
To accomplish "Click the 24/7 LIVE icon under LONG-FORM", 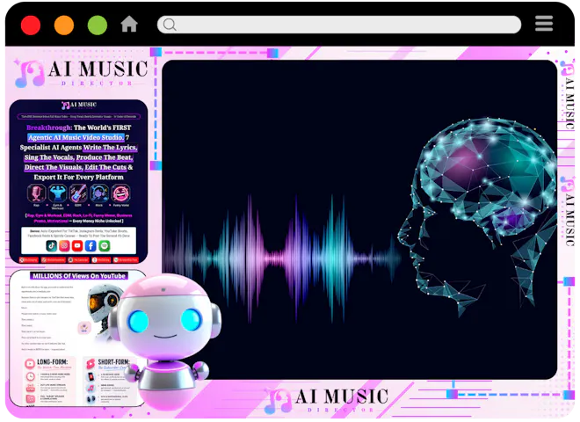I will pos(31,388).
